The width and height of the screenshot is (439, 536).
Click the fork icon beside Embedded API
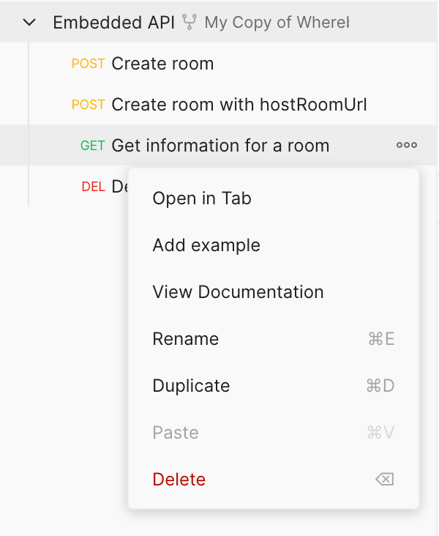(x=190, y=22)
